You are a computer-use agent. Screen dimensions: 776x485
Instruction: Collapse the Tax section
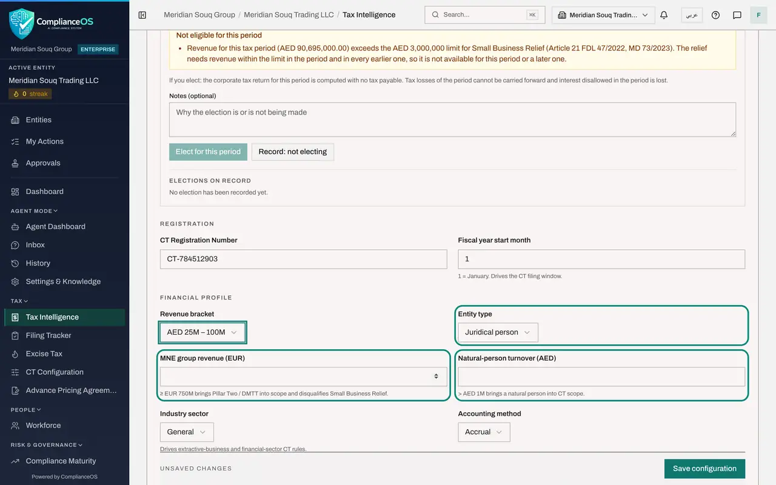[19, 301]
